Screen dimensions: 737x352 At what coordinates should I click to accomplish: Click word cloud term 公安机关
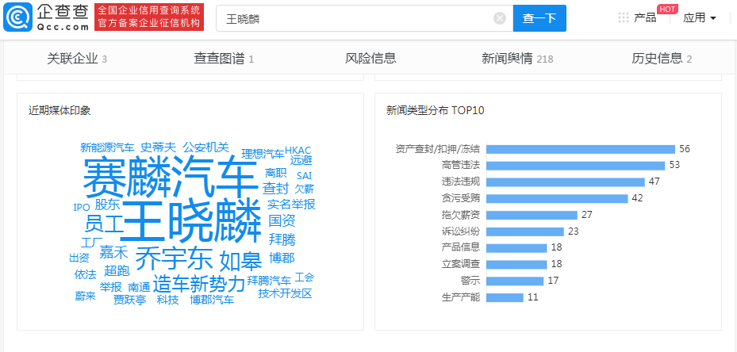pyautogui.click(x=206, y=147)
